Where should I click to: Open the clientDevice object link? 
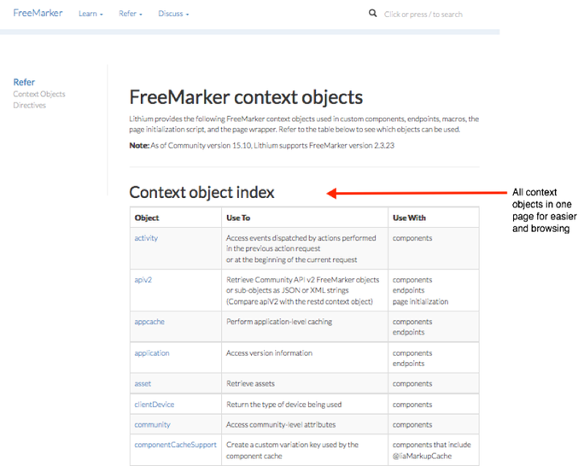155,405
